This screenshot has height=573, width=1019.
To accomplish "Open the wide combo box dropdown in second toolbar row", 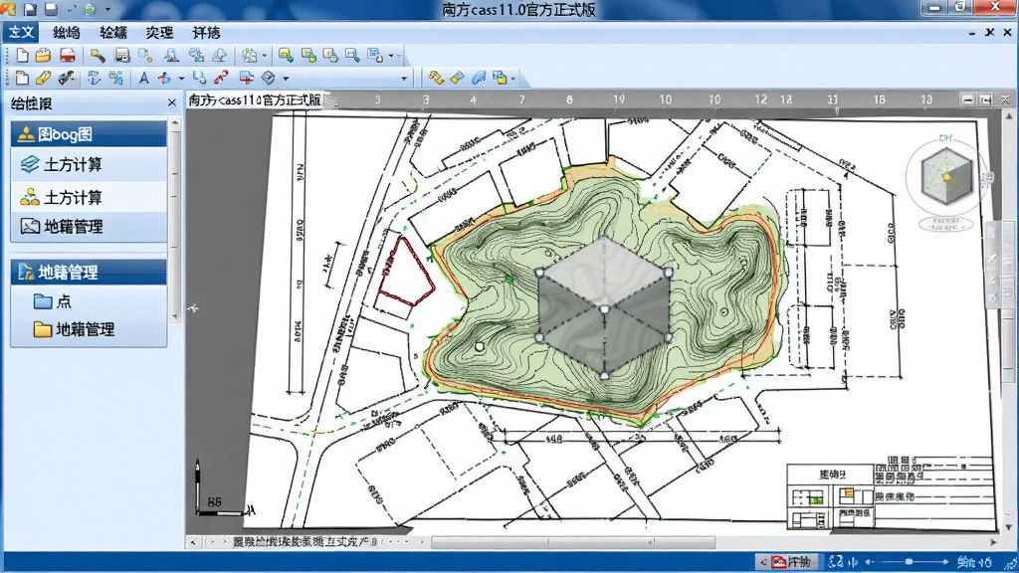I will coord(404,79).
